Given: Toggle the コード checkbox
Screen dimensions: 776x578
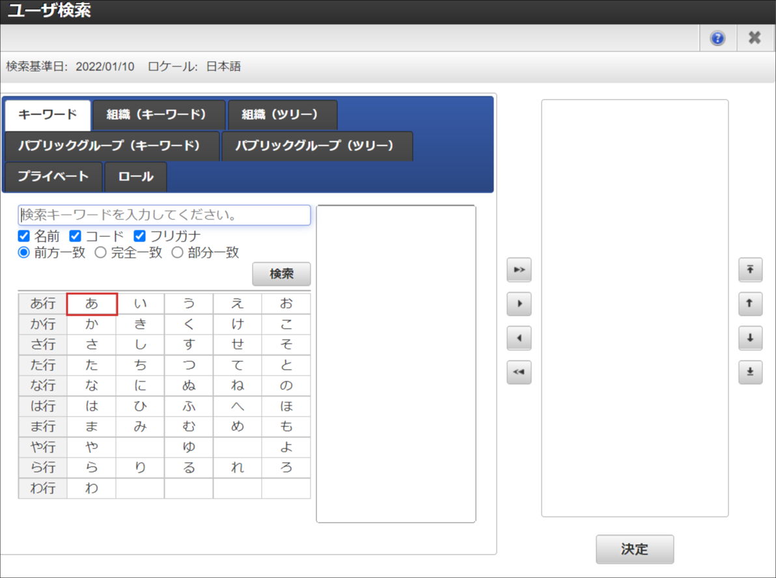Looking at the screenshot, I should 75,236.
